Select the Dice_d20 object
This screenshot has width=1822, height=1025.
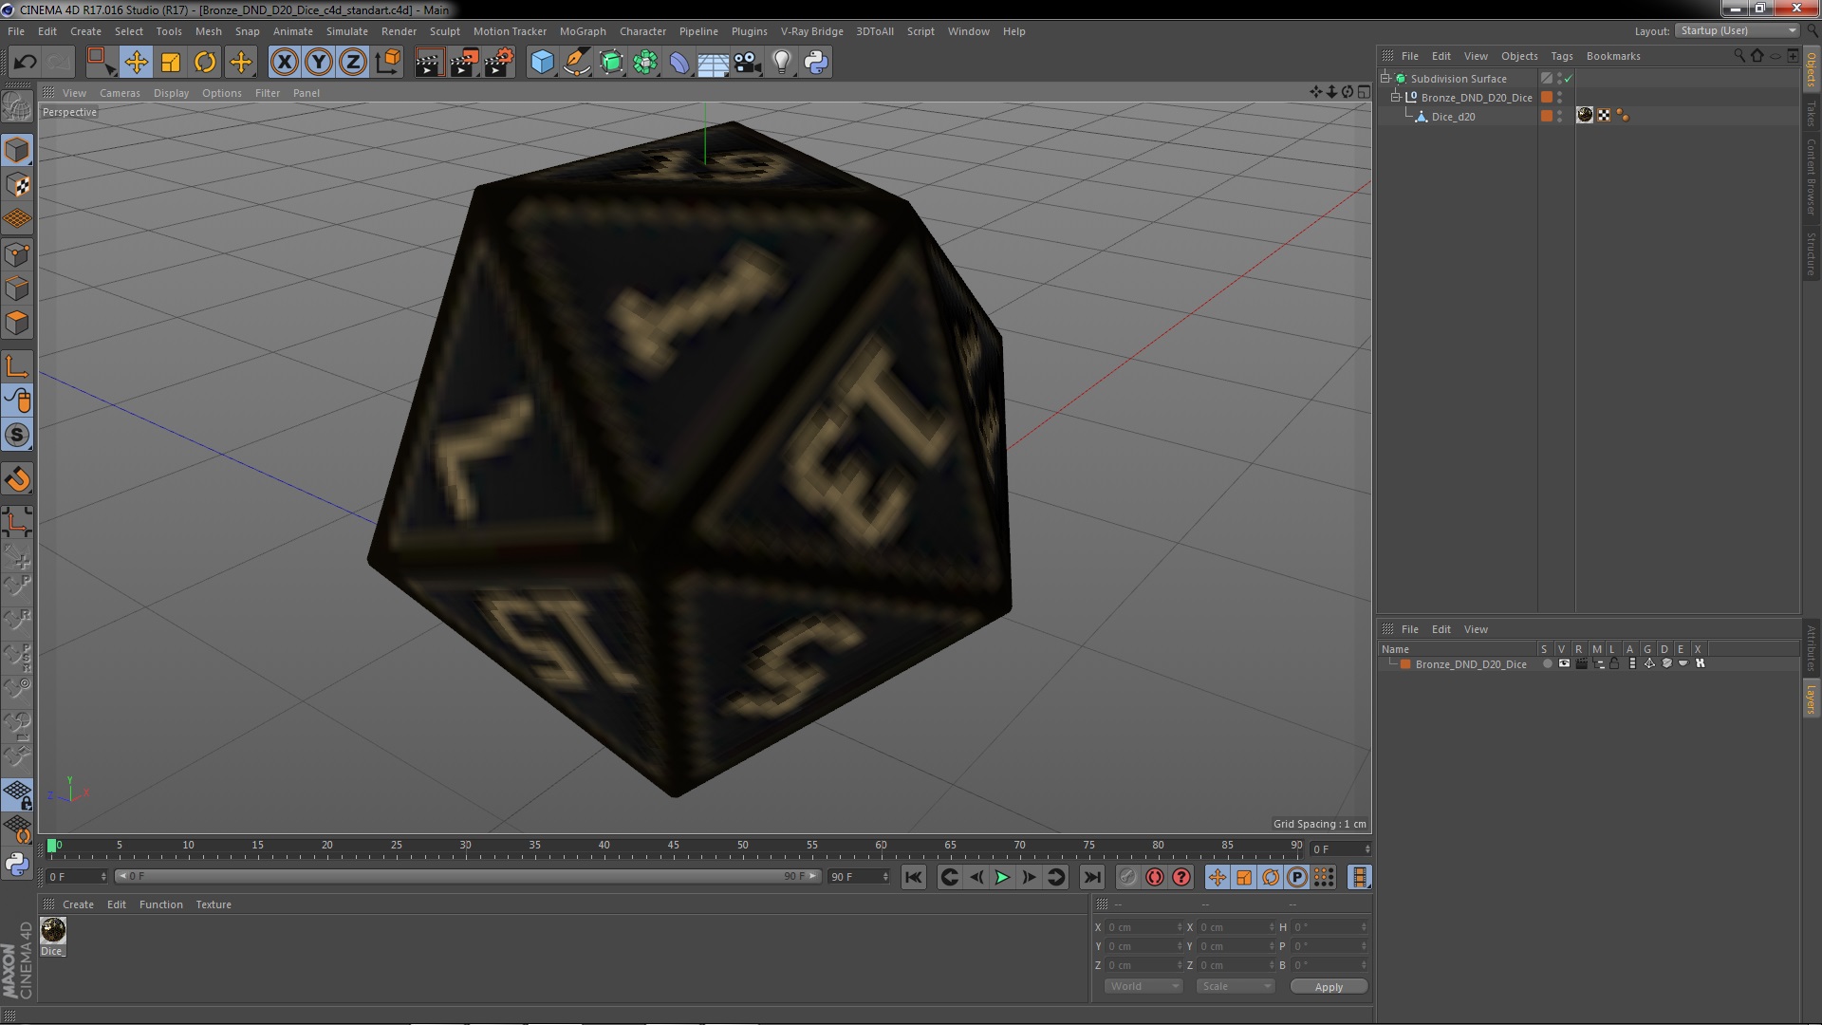(1453, 117)
